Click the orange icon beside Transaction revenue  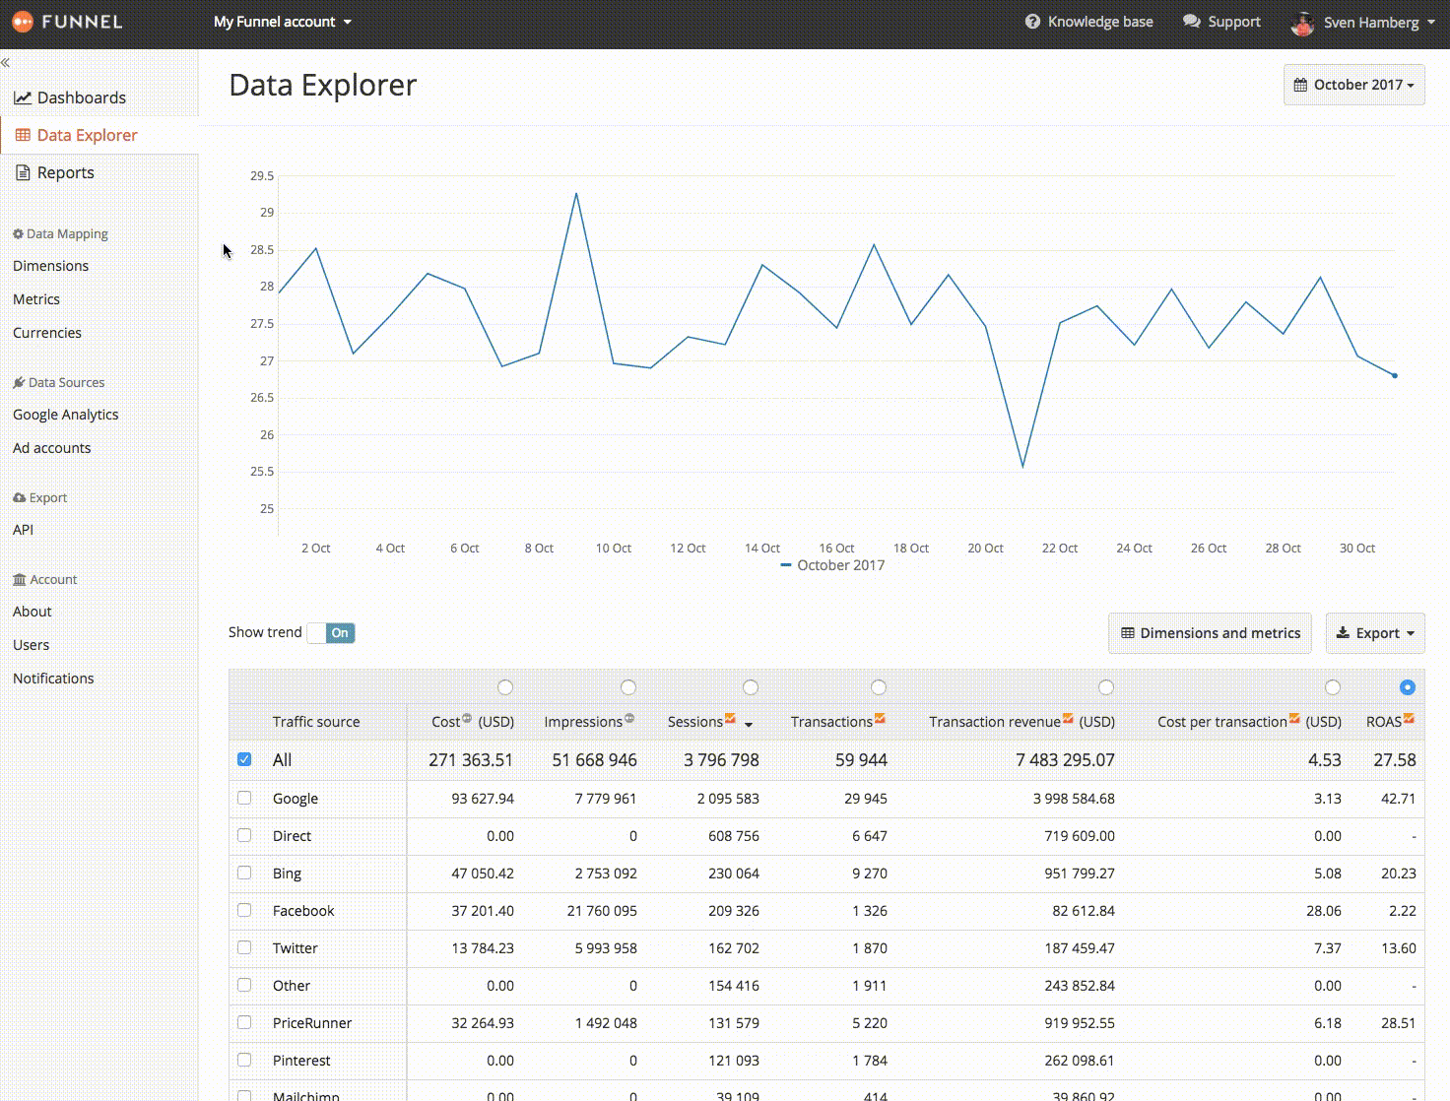(x=1068, y=719)
